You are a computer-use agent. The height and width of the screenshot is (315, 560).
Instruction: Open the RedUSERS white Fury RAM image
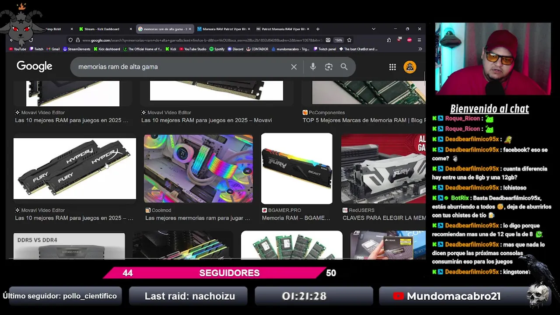pyautogui.click(x=383, y=168)
